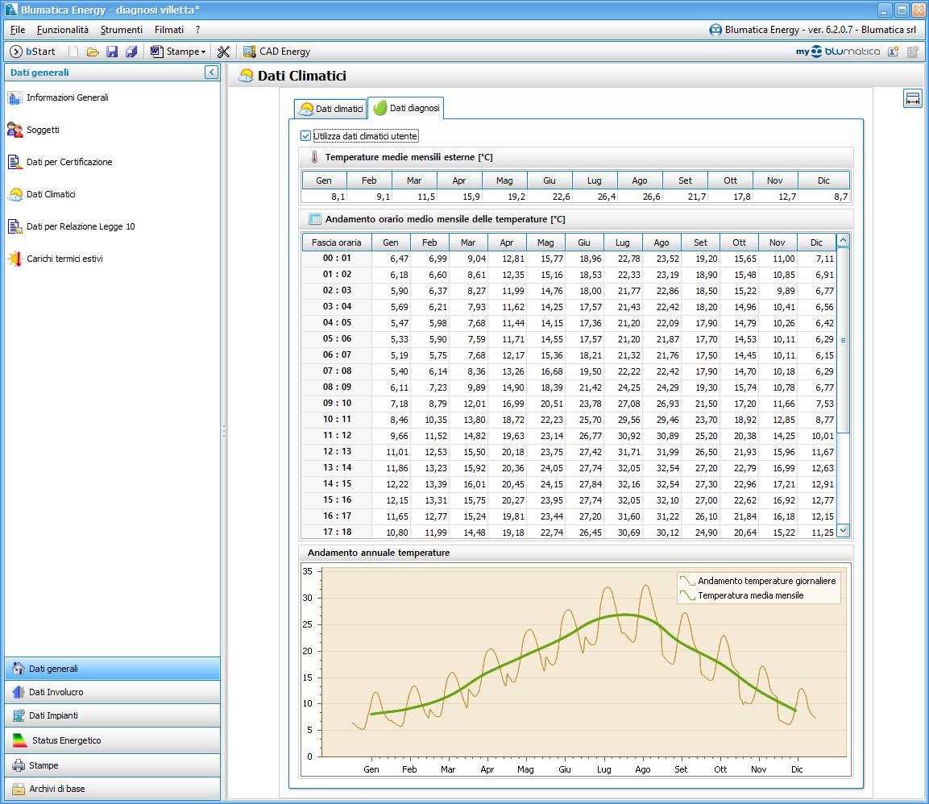This screenshot has height=804, width=929.
Task: Switch to the Dati climatici tab
Action: (x=330, y=108)
